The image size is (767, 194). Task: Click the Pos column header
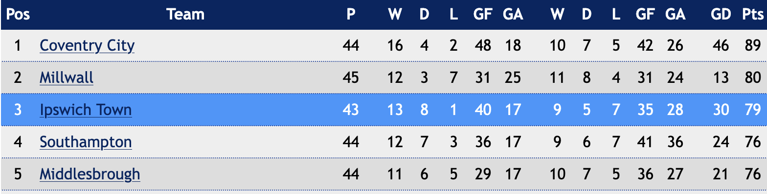(18, 14)
